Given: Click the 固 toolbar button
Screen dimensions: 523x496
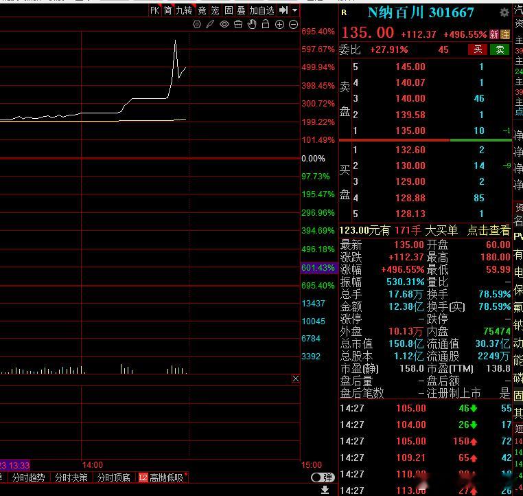Looking at the screenshot, I should (x=229, y=11).
